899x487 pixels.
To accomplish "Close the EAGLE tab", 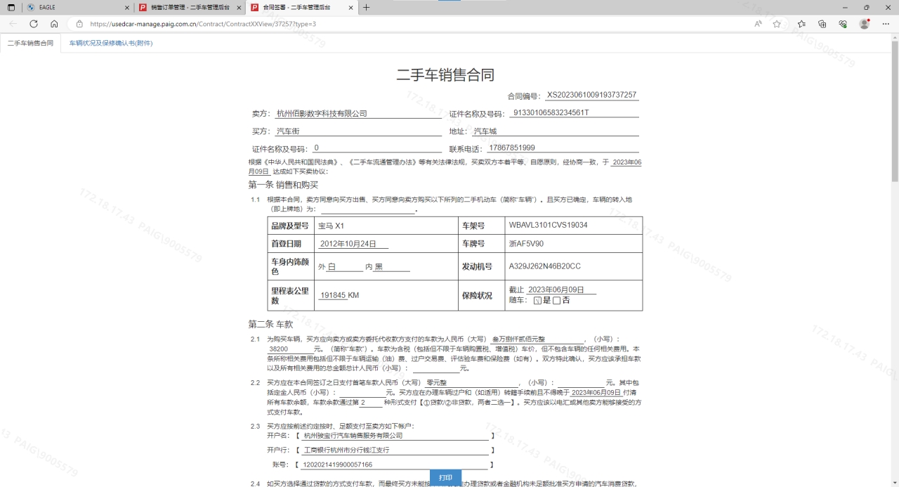I will [x=127, y=7].
